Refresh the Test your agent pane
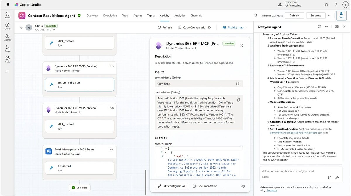The image size is (351, 196). 319,27
